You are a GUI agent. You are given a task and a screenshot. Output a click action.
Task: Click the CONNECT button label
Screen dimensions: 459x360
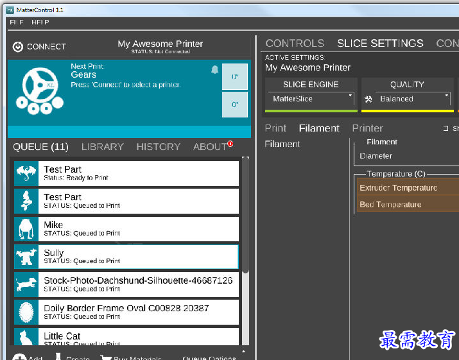click(x=46, y=47)
